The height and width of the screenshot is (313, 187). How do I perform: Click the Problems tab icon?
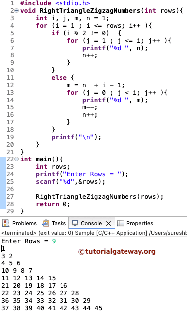tap(6, 223)
